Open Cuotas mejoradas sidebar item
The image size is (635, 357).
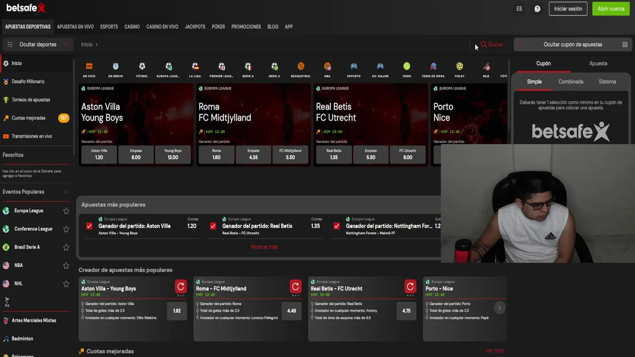click(28, 118)
